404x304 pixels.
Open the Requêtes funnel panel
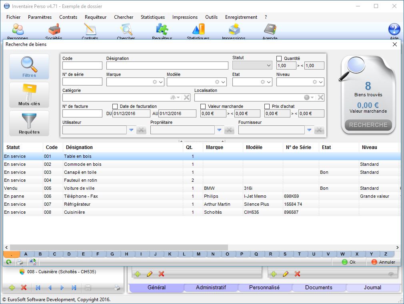[29, 123]
